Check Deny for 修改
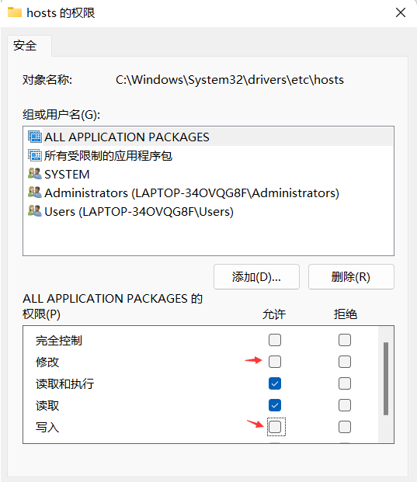 345,362
